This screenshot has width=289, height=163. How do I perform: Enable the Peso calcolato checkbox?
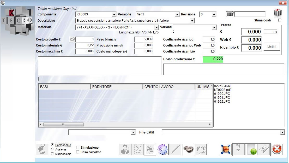(x=77, y=152)
